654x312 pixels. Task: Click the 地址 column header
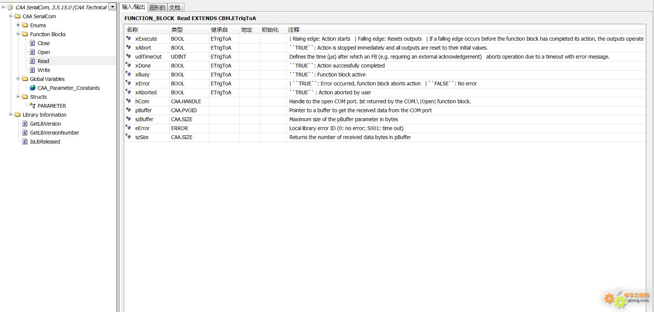tap(249, 29)
